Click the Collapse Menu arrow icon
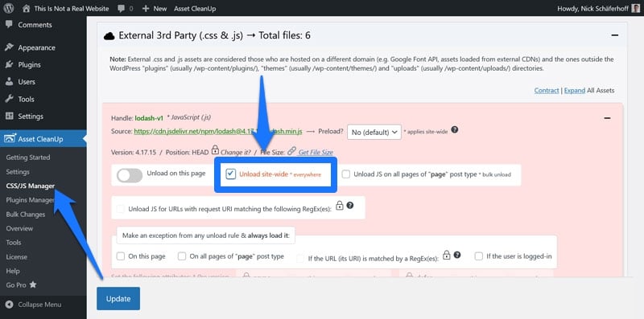The image size is (644, 319). (x=10, y=305)
